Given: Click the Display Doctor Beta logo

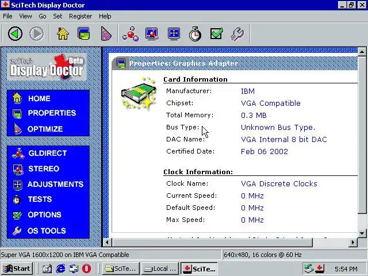Looking at the screenshot, I should click(x=47, y=67).
